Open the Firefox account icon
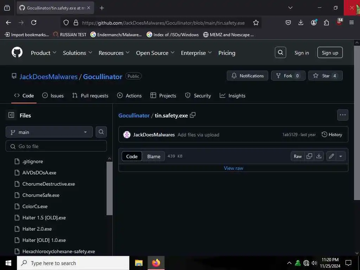 314,22
